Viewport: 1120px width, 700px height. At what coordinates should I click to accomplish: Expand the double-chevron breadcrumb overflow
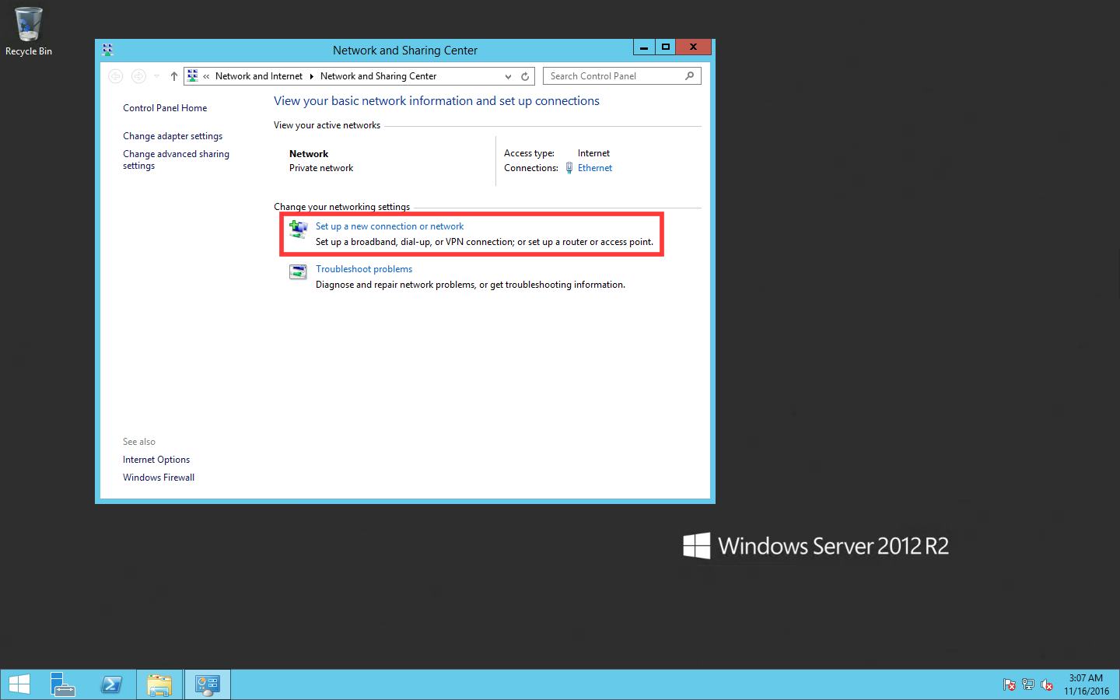coord(206,76)
